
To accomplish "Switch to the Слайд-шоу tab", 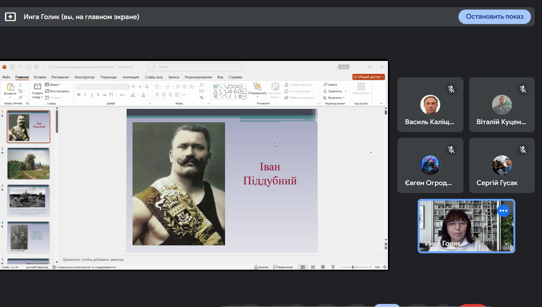I will click(154, 77).
